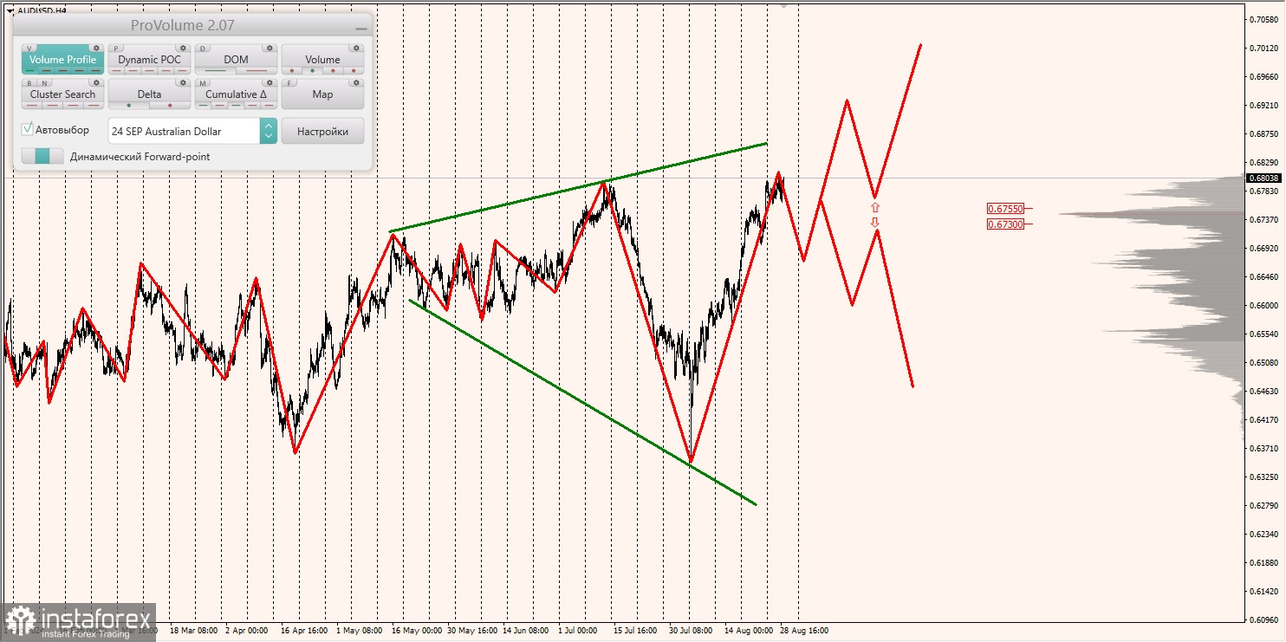Toggle the Volume indicator button
Image resolution: width=1286 pixels, height=642 pixels.
(322, 59)
